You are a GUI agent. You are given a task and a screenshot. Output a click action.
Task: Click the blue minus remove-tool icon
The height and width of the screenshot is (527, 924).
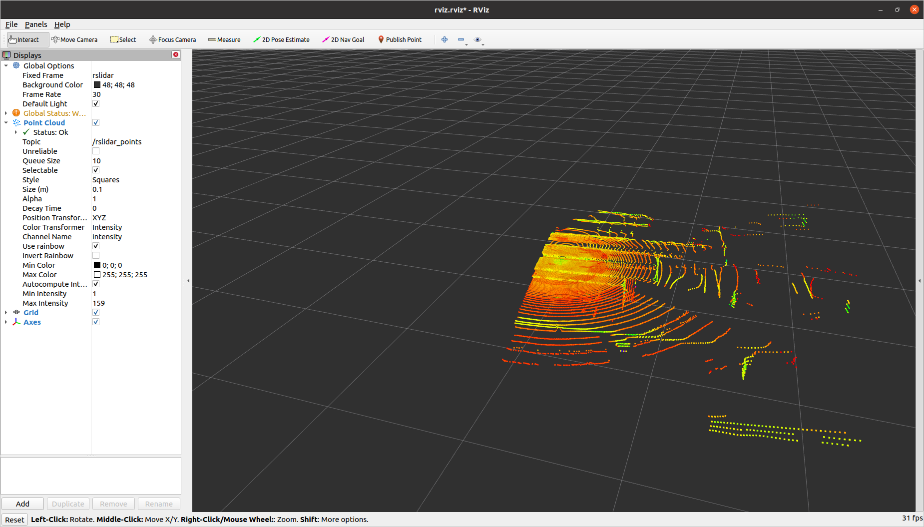(x=461, y=39)
